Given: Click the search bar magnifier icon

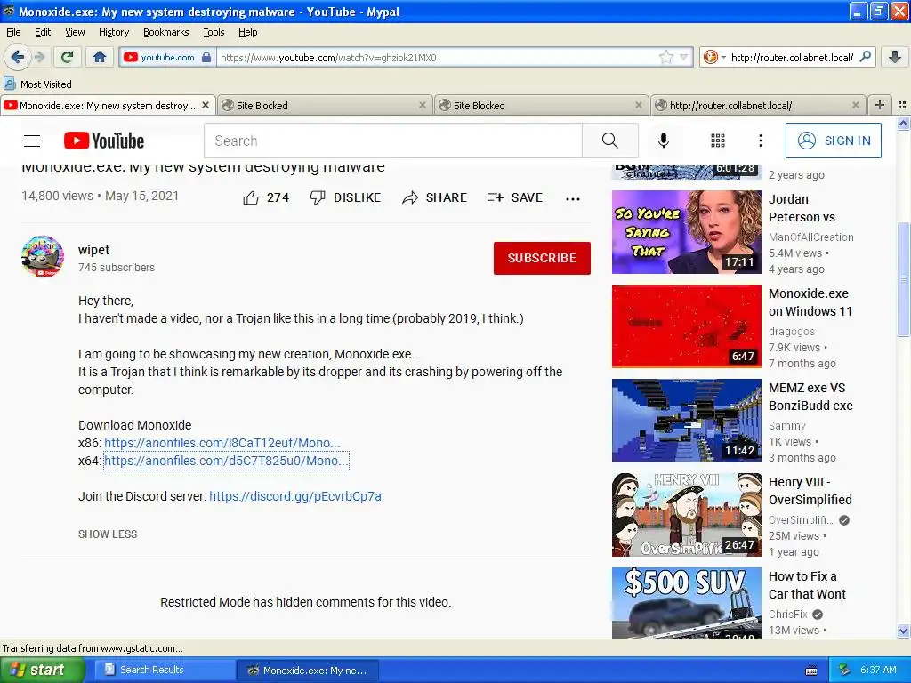Looking at the screenshot, I should 865,57.
